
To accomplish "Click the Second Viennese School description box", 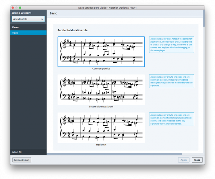I will coord(172,81).
